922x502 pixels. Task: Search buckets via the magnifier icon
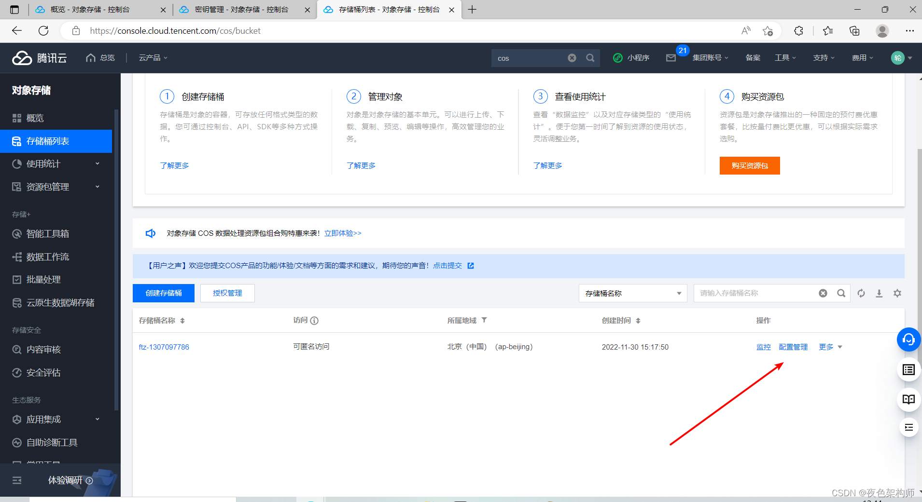pyautogui.click(x=842, y=293)
